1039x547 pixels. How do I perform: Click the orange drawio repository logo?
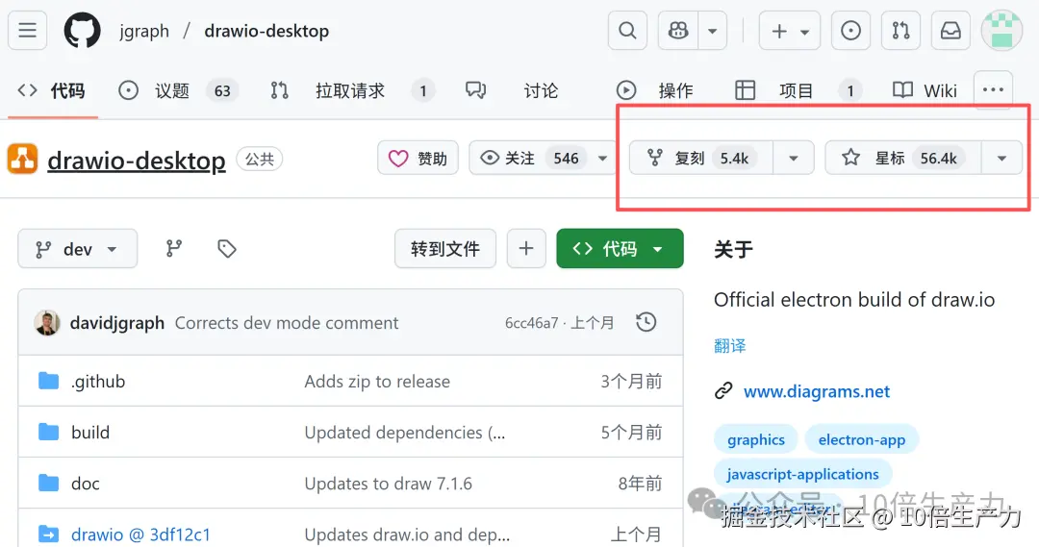click(x=22, y=159)
